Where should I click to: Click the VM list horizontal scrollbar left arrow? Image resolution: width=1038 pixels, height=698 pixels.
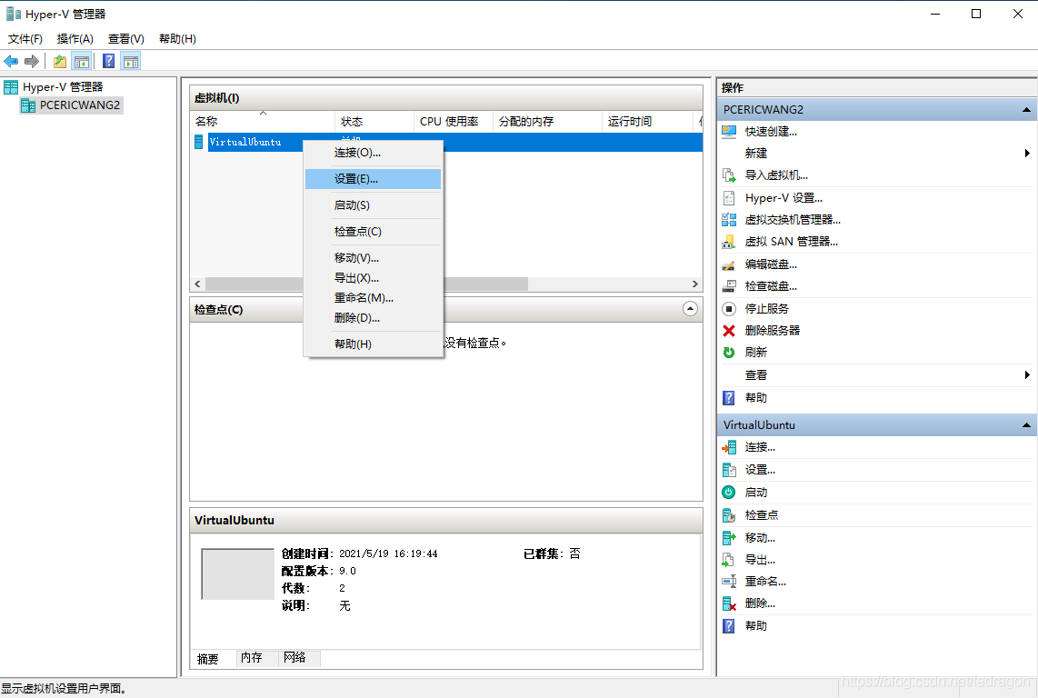(x=197, y=284)
